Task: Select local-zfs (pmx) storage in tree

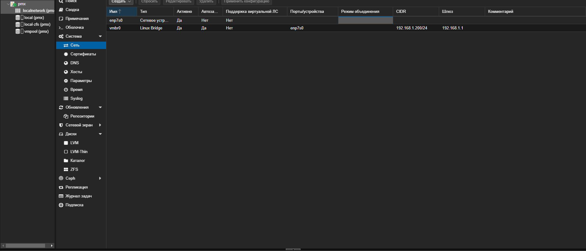Action: point(33,24)
